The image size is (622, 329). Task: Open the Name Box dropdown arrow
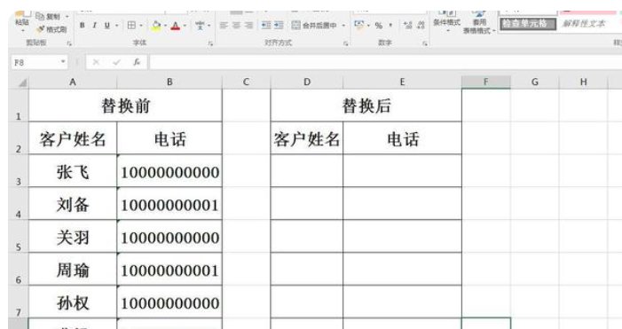coord(63,62)
